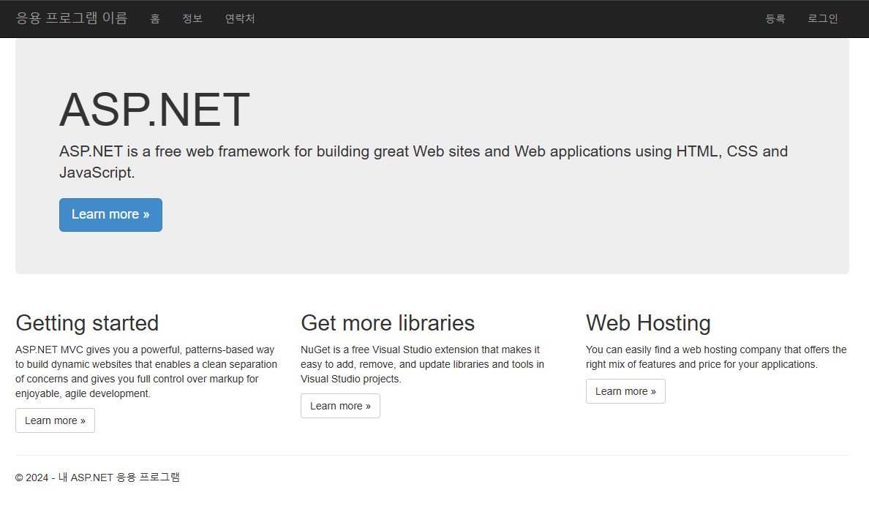Open the 응용 프로그램 이름 brand link
Screen dimensions: 869x506
pos(72,18)
